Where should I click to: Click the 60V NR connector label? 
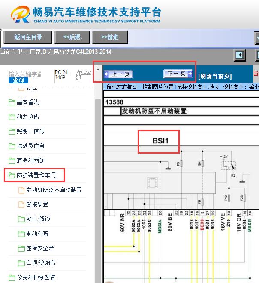click(x=122, y=222)
